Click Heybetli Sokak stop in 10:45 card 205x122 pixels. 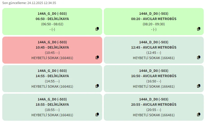point(52,58)
